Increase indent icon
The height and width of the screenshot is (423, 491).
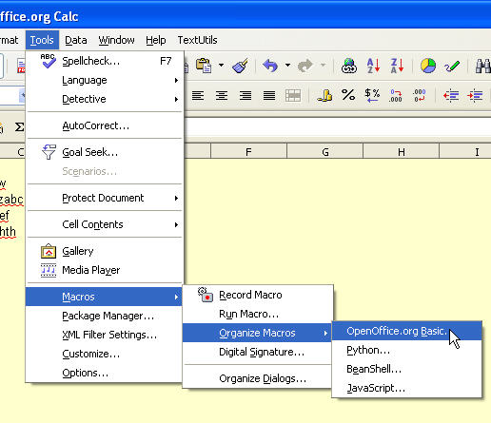(475, 95)
